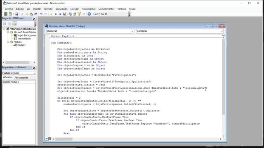This screenshot has height=148, width=264.
Task: Open the Properties Window toolbar icon
Action: point(75,14)
